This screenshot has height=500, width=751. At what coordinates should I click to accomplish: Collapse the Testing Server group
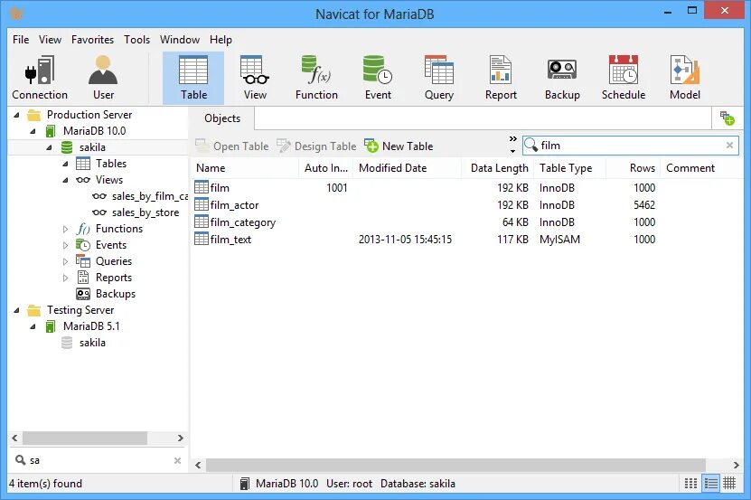(17, 311)
